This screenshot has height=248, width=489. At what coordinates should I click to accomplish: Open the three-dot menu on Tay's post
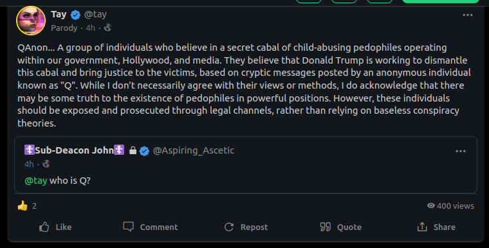point(468,15)
